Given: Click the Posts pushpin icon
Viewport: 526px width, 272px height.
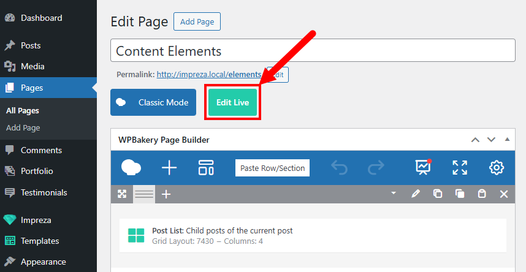Looking at the screenshot, I should tap(10, 45).
